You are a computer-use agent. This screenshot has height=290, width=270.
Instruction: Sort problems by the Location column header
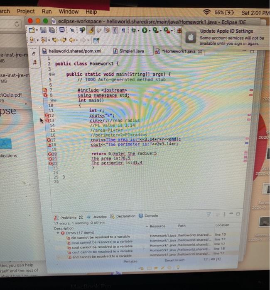(222, 225)
